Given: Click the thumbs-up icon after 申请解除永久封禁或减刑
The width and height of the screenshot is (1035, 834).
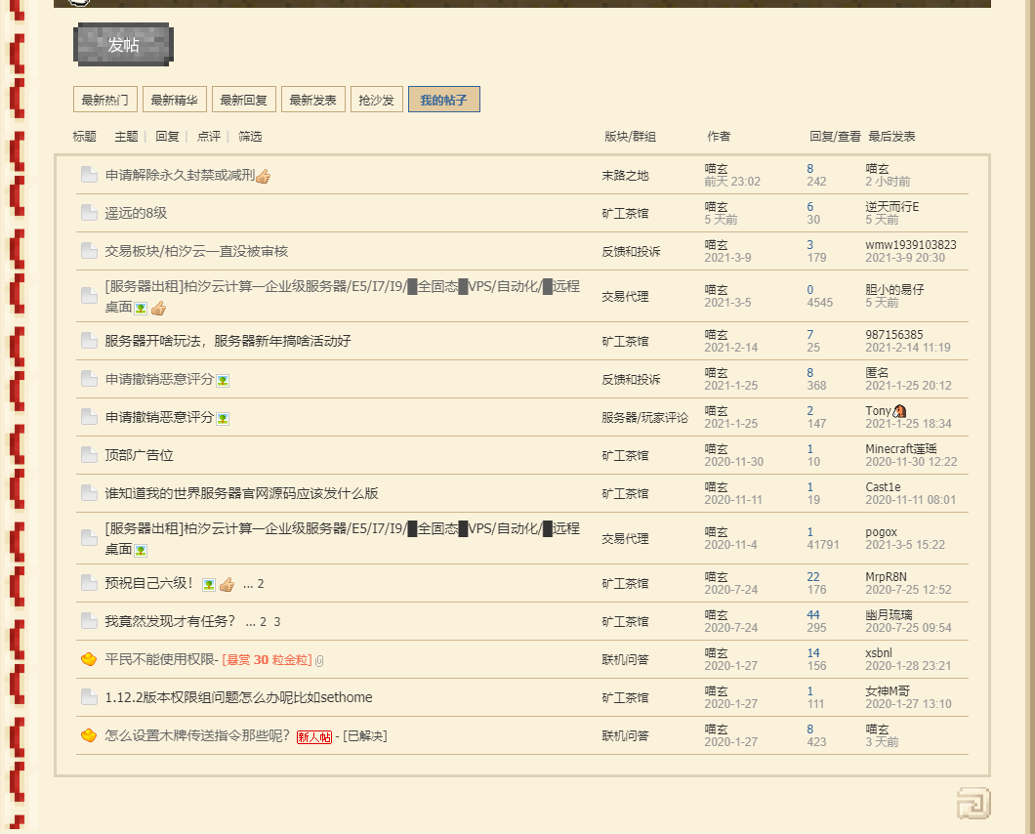Looking at the screenshot, I should [263, 177].
